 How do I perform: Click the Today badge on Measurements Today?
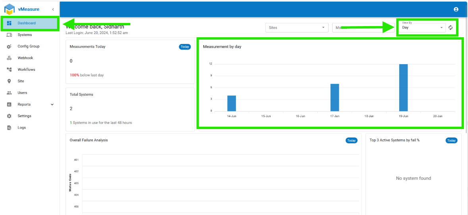[x=185, y=47]
